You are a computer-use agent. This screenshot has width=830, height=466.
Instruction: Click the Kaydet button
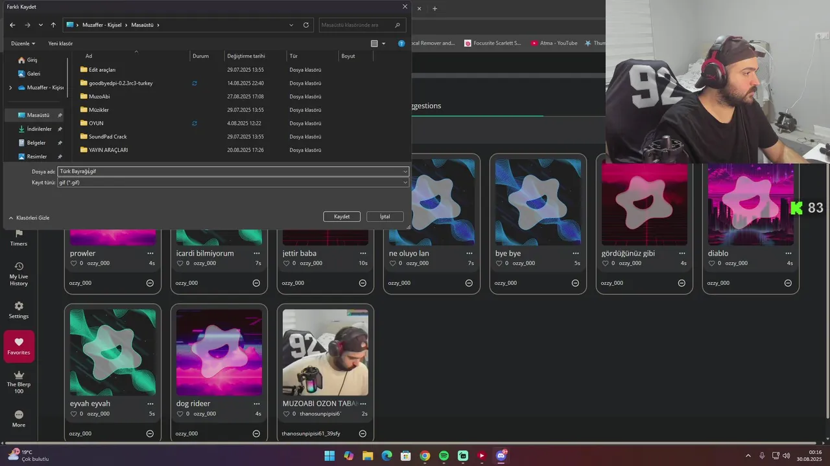[x=342, y=217]
